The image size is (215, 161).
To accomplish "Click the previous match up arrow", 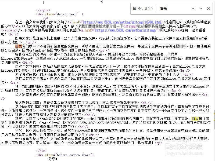I will (193, 9).
